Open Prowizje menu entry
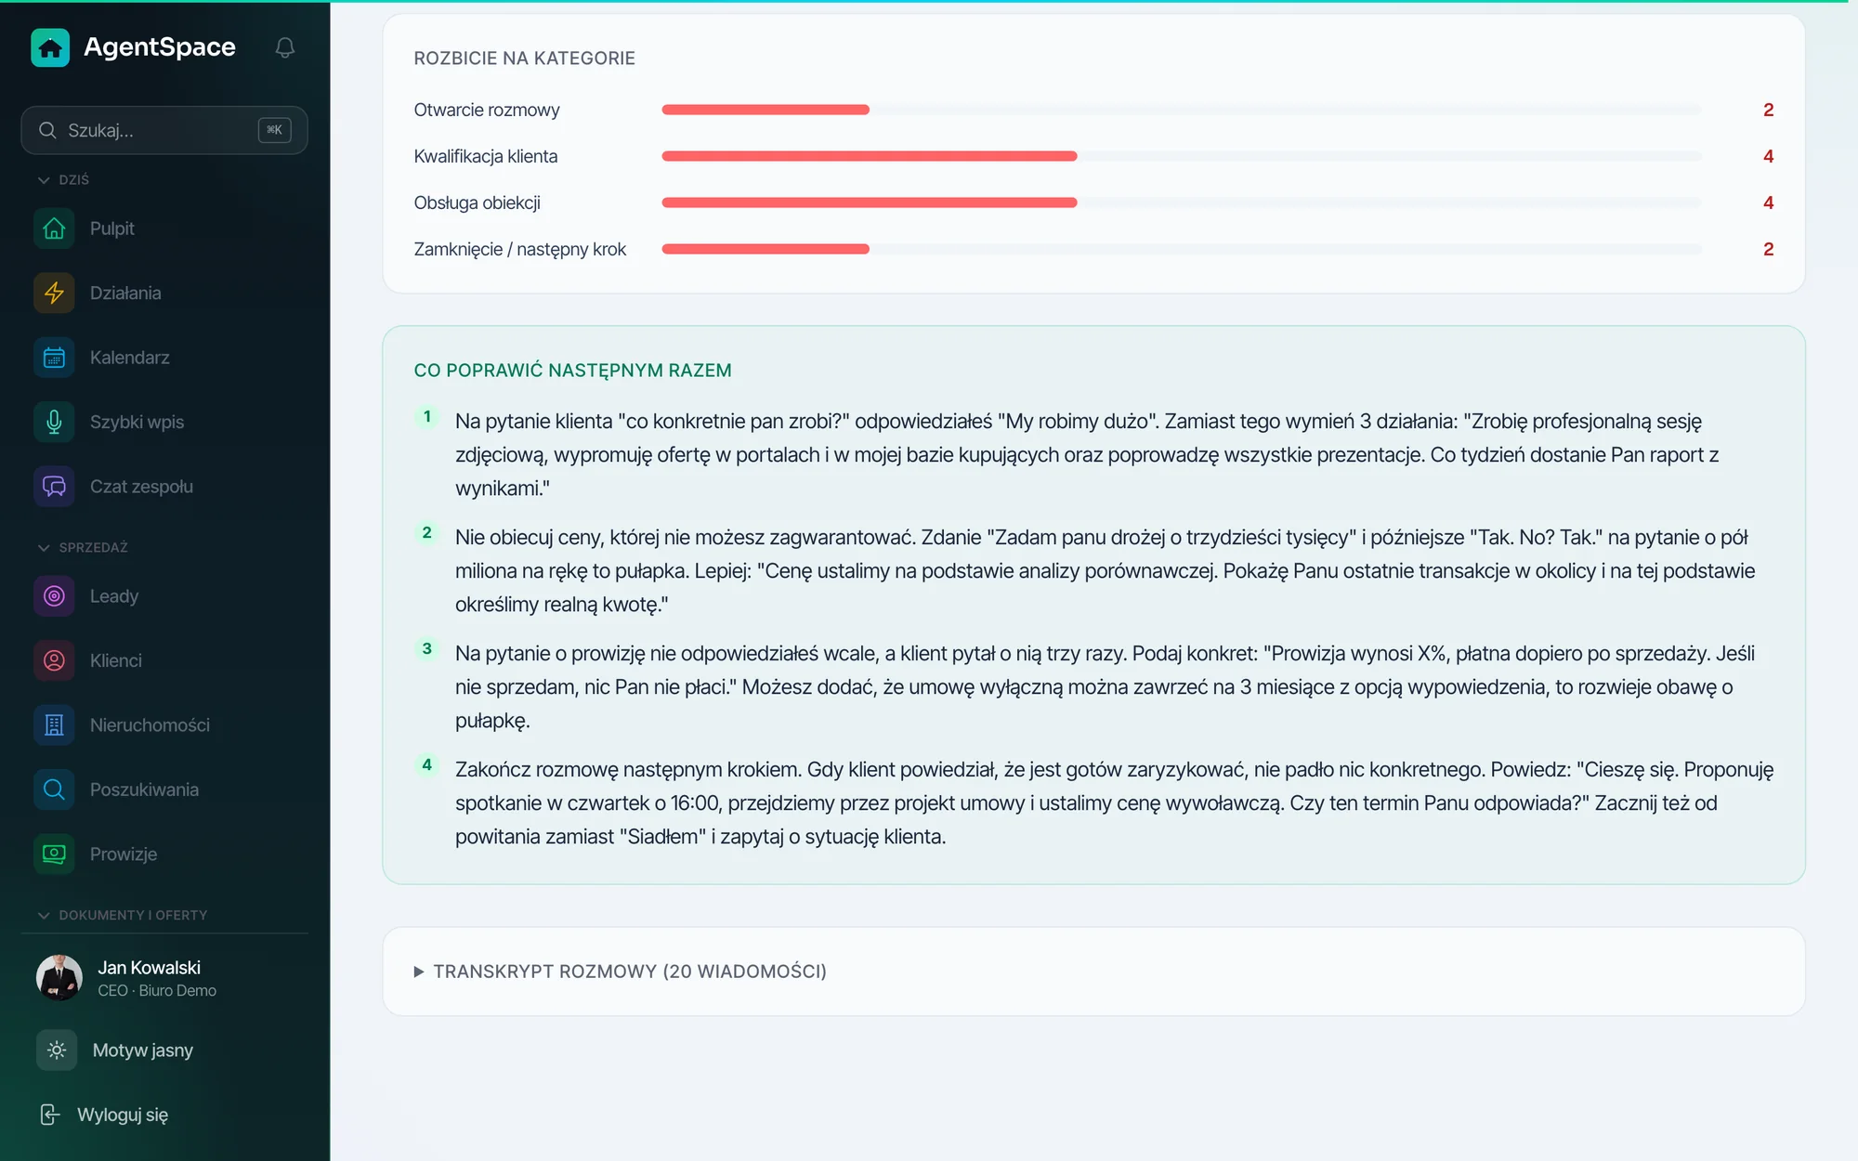1858x1161 pixels. [x=164, y=854]
